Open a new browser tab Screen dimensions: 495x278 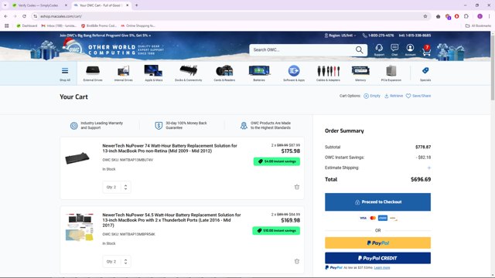click(137, 5)
